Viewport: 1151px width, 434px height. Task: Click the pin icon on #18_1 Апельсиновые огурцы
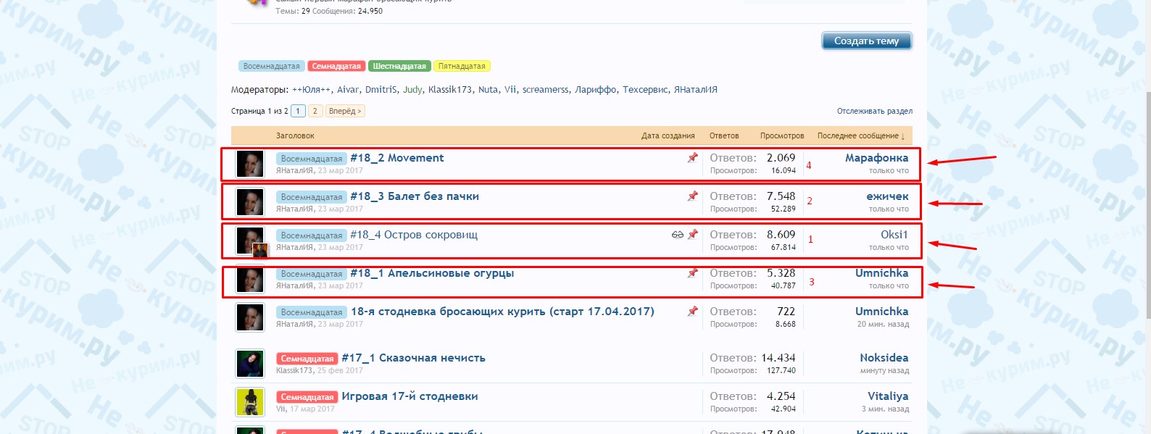[692, 272]
